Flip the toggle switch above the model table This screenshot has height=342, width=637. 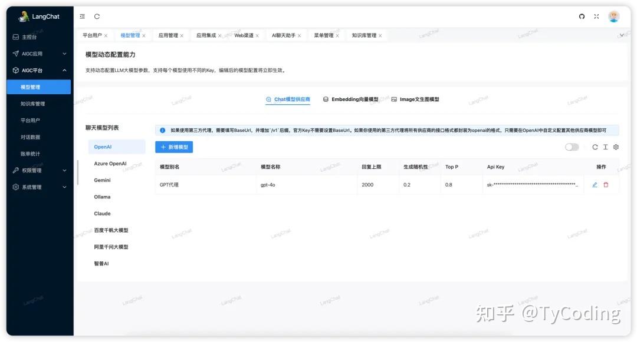(x=572, y=147)
